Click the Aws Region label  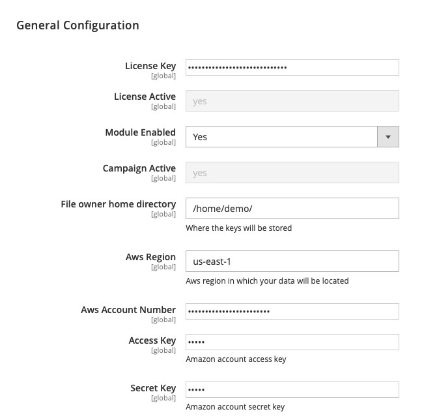coord(150,257)
